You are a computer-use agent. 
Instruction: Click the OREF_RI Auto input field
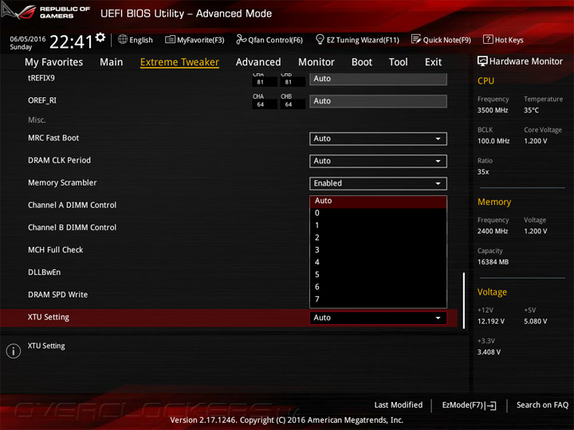coord(378,101)
